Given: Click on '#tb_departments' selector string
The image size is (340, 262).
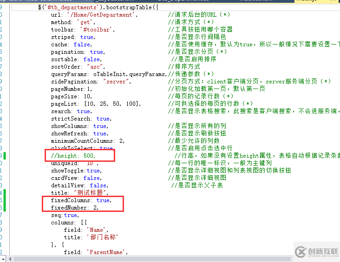Looking at the screenshot, I should [72, 7].
